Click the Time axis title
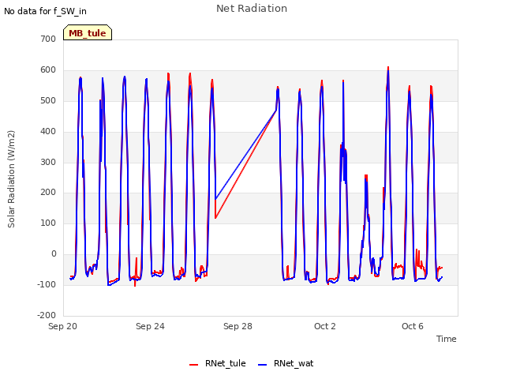The image size is (505, 379). pos(446,339)
